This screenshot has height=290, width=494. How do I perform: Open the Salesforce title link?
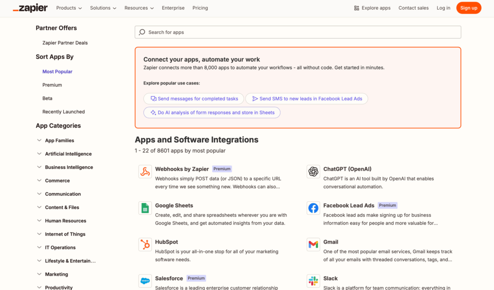pyautogui.click(x=169, y=278)
